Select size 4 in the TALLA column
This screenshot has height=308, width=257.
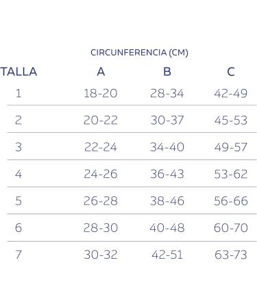coord(19,174)
